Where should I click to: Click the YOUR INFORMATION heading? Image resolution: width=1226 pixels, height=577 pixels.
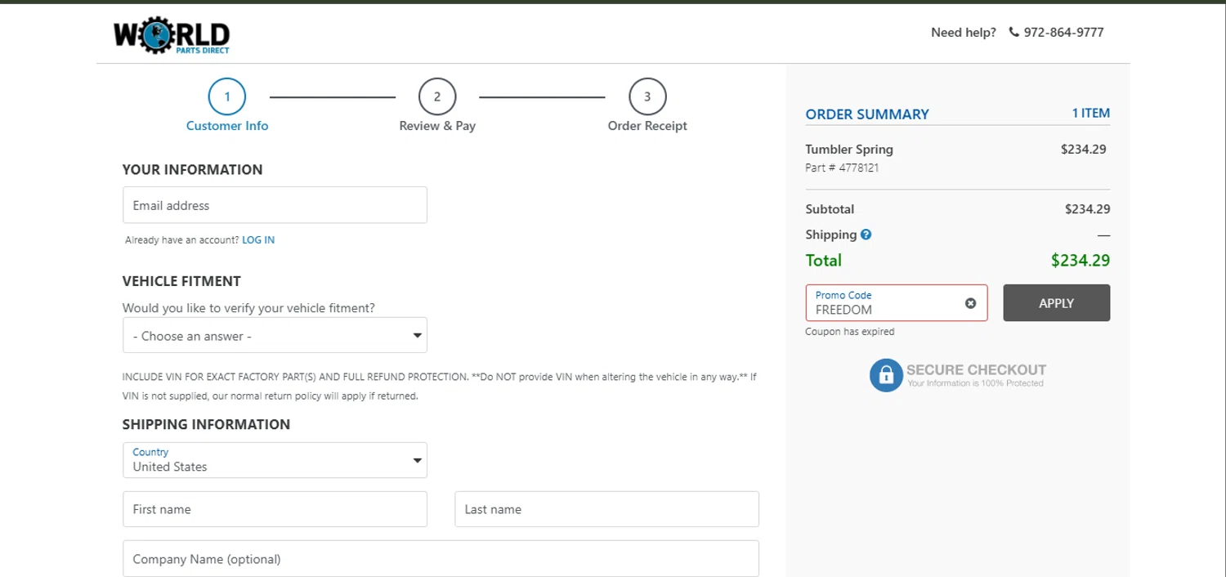coord(193,170)
